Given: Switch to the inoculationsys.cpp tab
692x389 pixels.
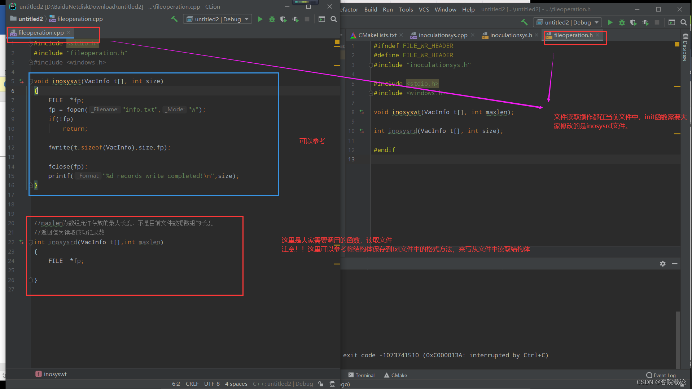Looking at the screenshot, I should [443, 35].
